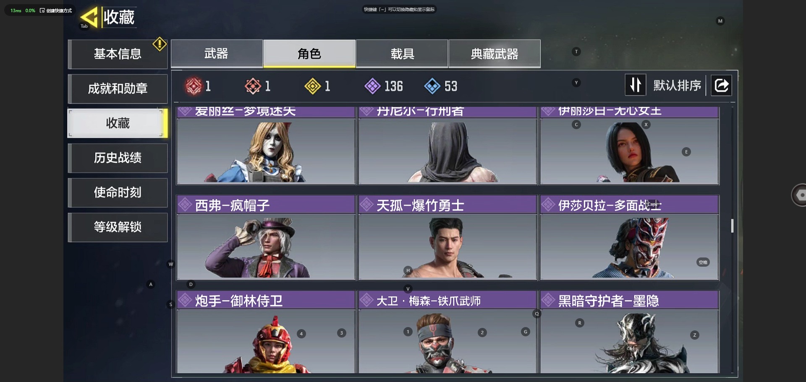Click the sort order arrows icon
Viewport: 806px width, 382px height.
(x=636, y=85)
